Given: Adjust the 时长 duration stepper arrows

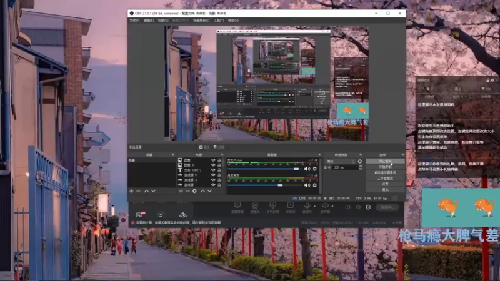Looking at the screenshot, I should [361, 167].
